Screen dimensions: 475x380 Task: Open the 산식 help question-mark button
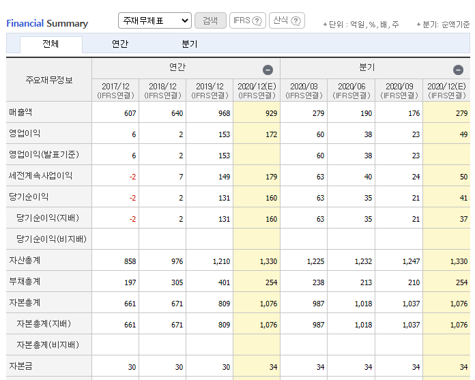pyautogui.click(x=287, y=20)
